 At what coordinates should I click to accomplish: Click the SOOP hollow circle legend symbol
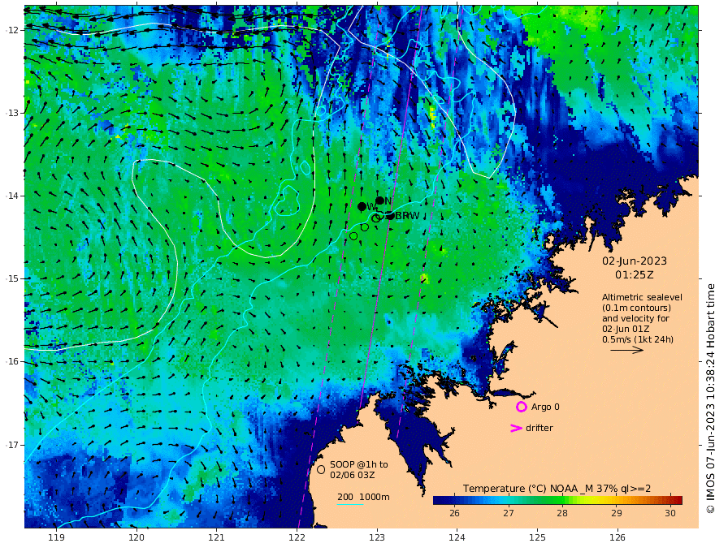point(321,469)
